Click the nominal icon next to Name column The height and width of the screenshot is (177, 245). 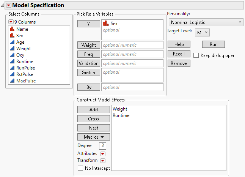tap(12, 29)
